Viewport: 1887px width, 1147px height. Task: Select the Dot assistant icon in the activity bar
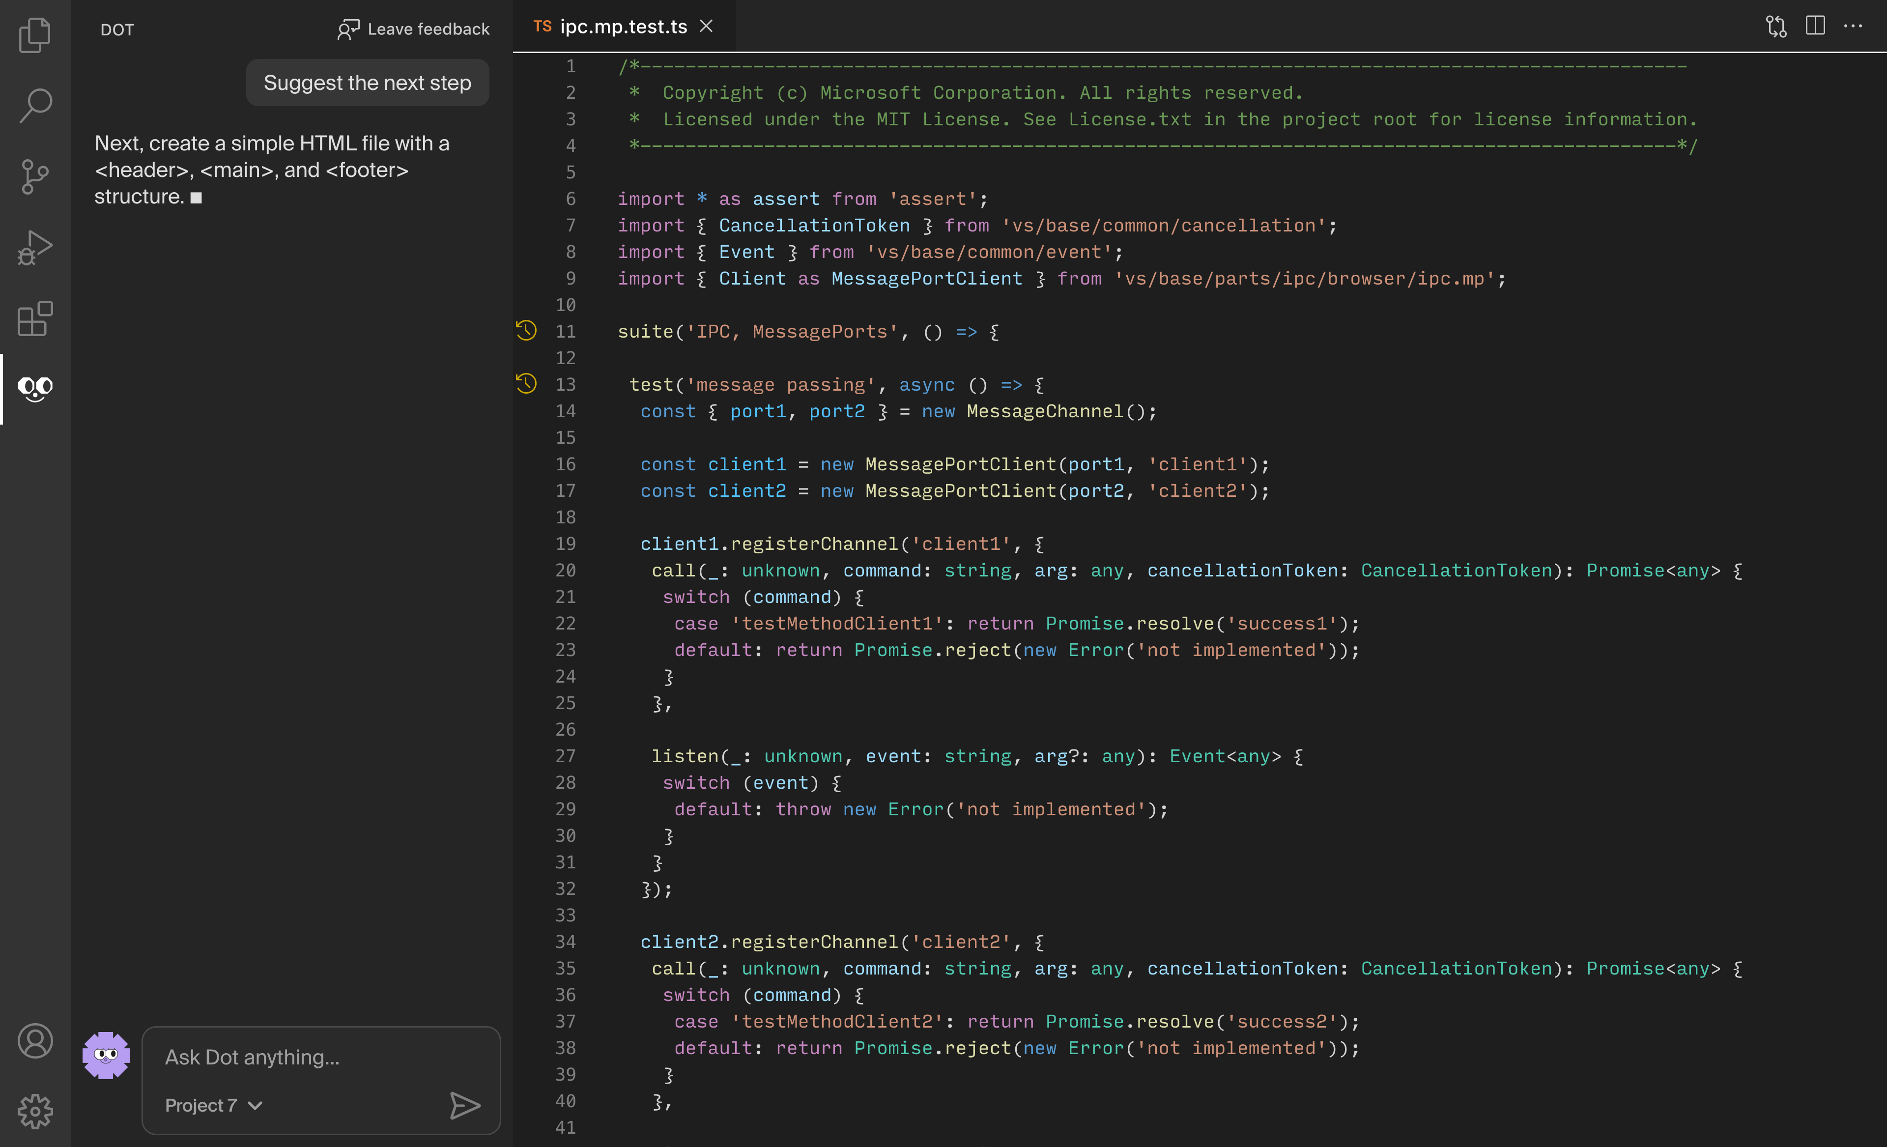34,389
